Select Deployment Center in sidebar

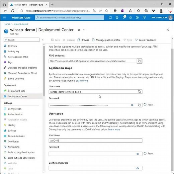coord(21,96)
